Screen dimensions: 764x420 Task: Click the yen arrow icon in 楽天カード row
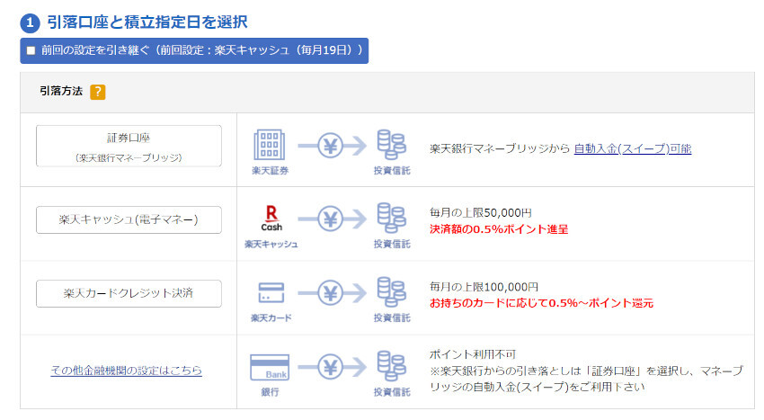pyautogui.click(x=331, y=293)
